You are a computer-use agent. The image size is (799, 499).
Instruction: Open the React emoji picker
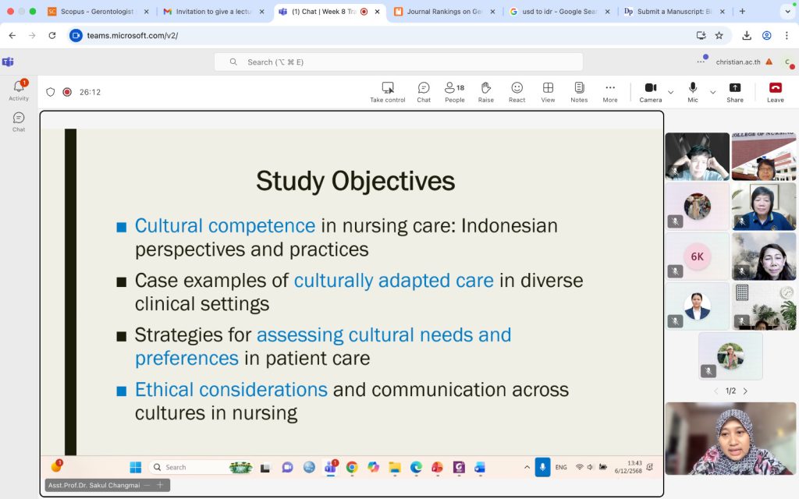click(517, 91)
